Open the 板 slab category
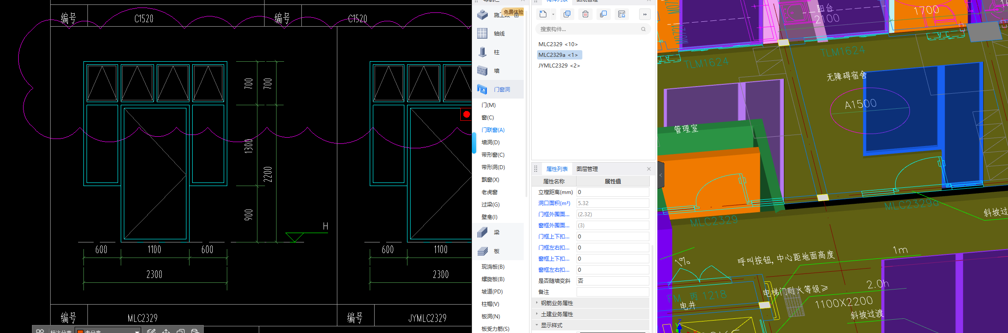The image size is (1008, 333). [x=499, y=251]
